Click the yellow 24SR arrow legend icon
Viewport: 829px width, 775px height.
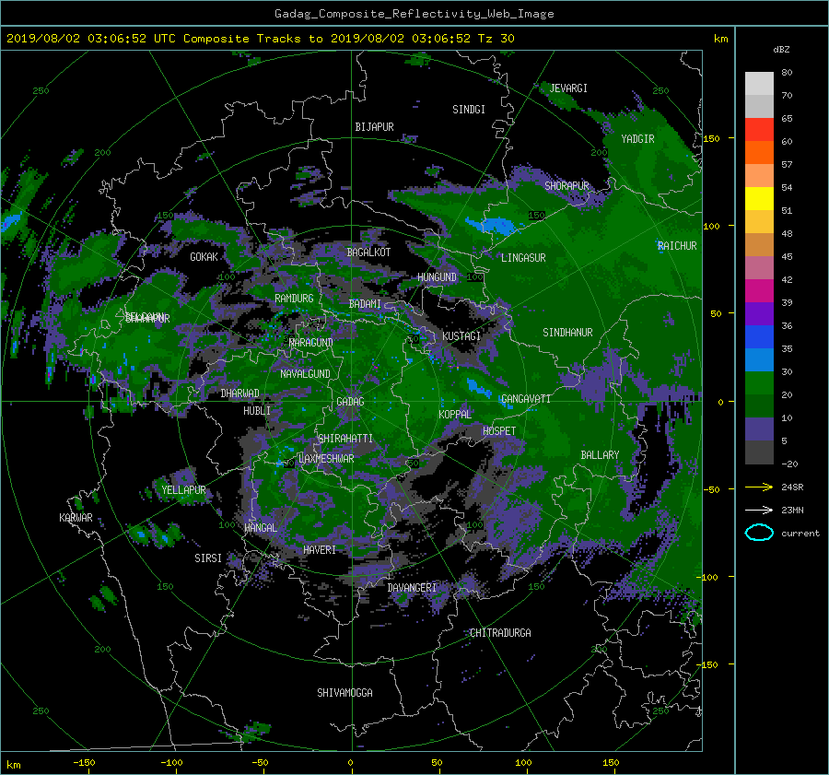click(x=759, y=487)
